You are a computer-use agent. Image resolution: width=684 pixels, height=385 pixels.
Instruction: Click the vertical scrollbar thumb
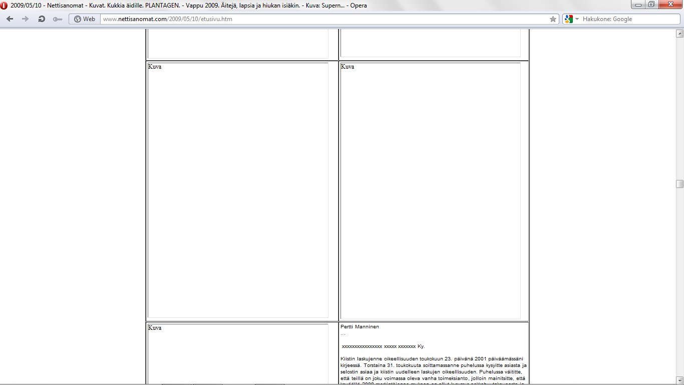(x=679, y=184)
